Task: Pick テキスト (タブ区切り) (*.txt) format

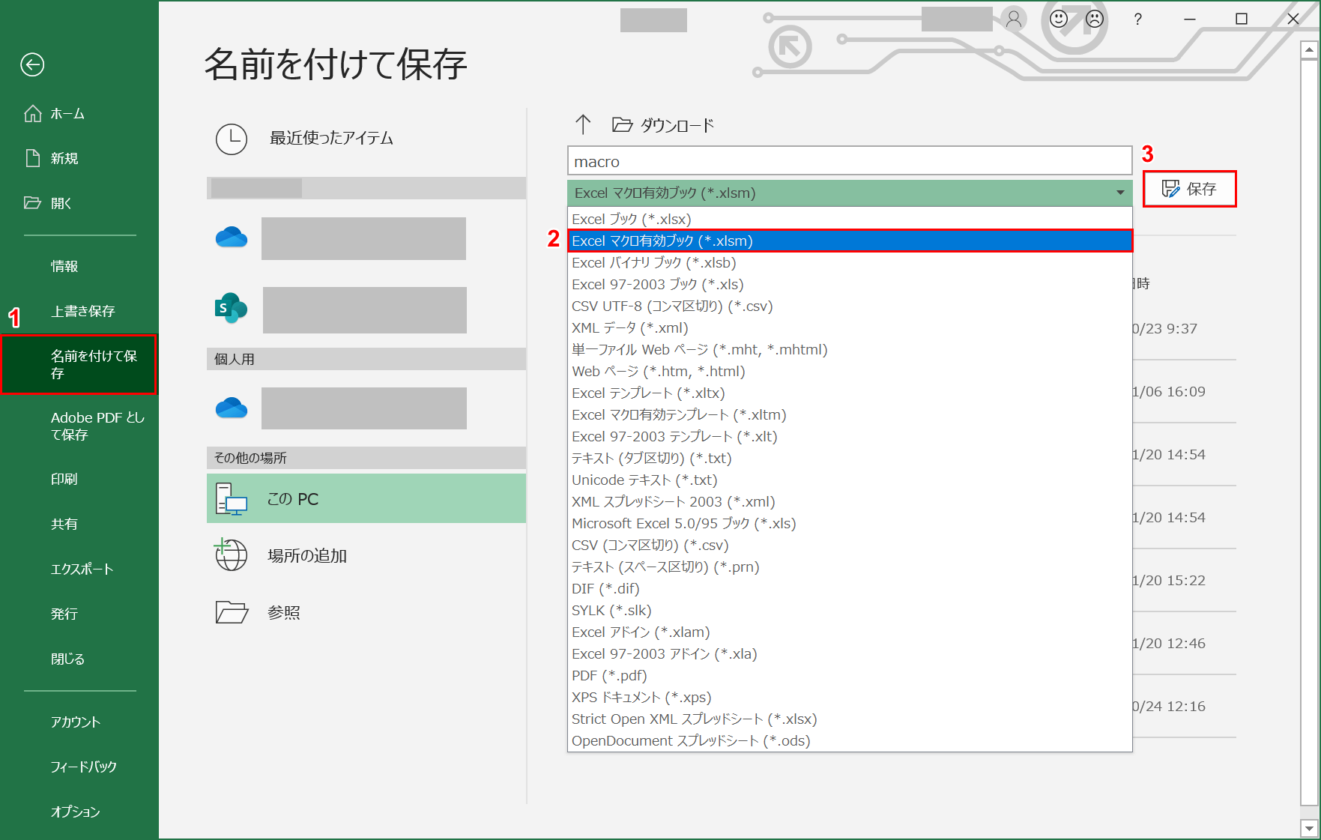Action: click(850, 458)
